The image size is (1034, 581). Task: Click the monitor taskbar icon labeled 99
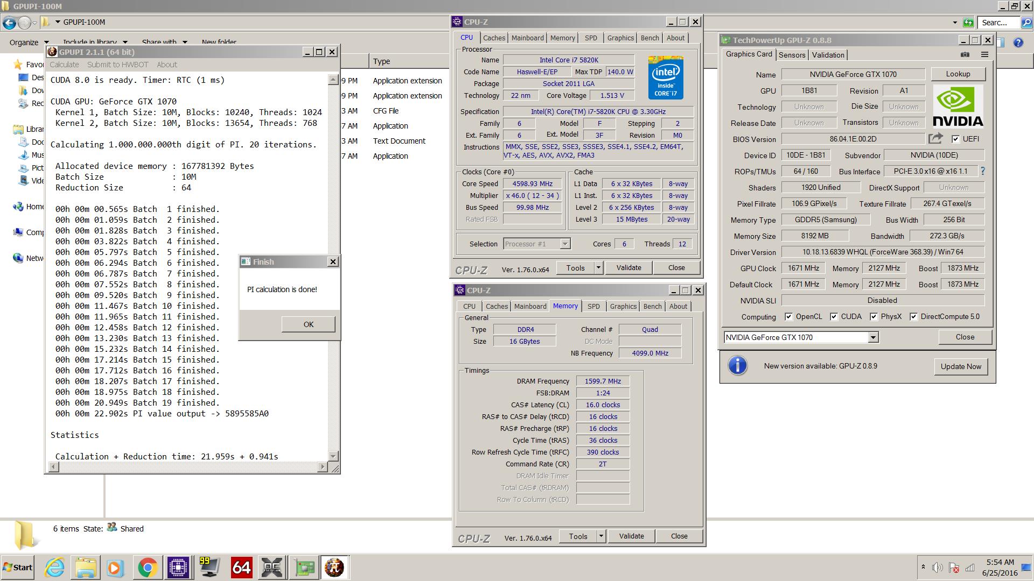coord(209,568)
